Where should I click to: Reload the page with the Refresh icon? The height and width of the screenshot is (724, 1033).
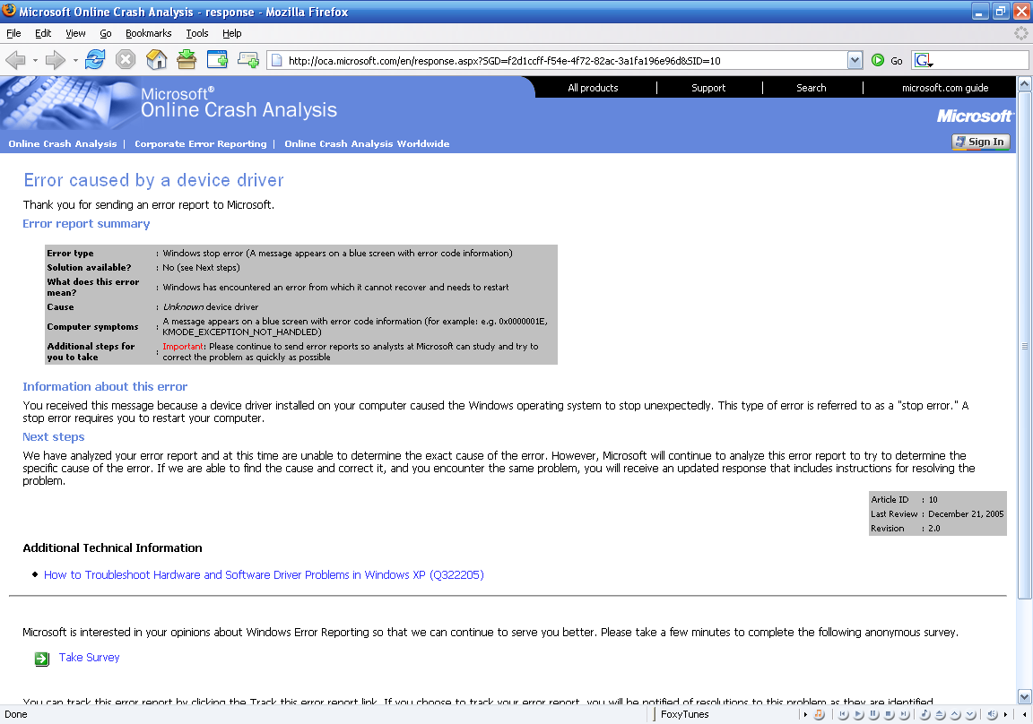(95, 60)
